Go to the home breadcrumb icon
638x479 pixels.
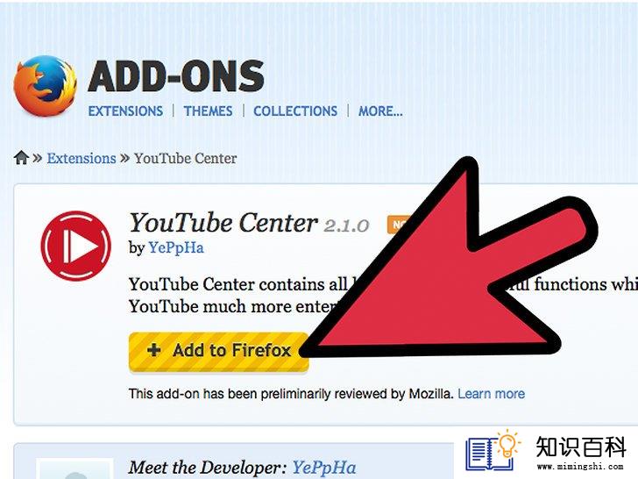[21, 158]
